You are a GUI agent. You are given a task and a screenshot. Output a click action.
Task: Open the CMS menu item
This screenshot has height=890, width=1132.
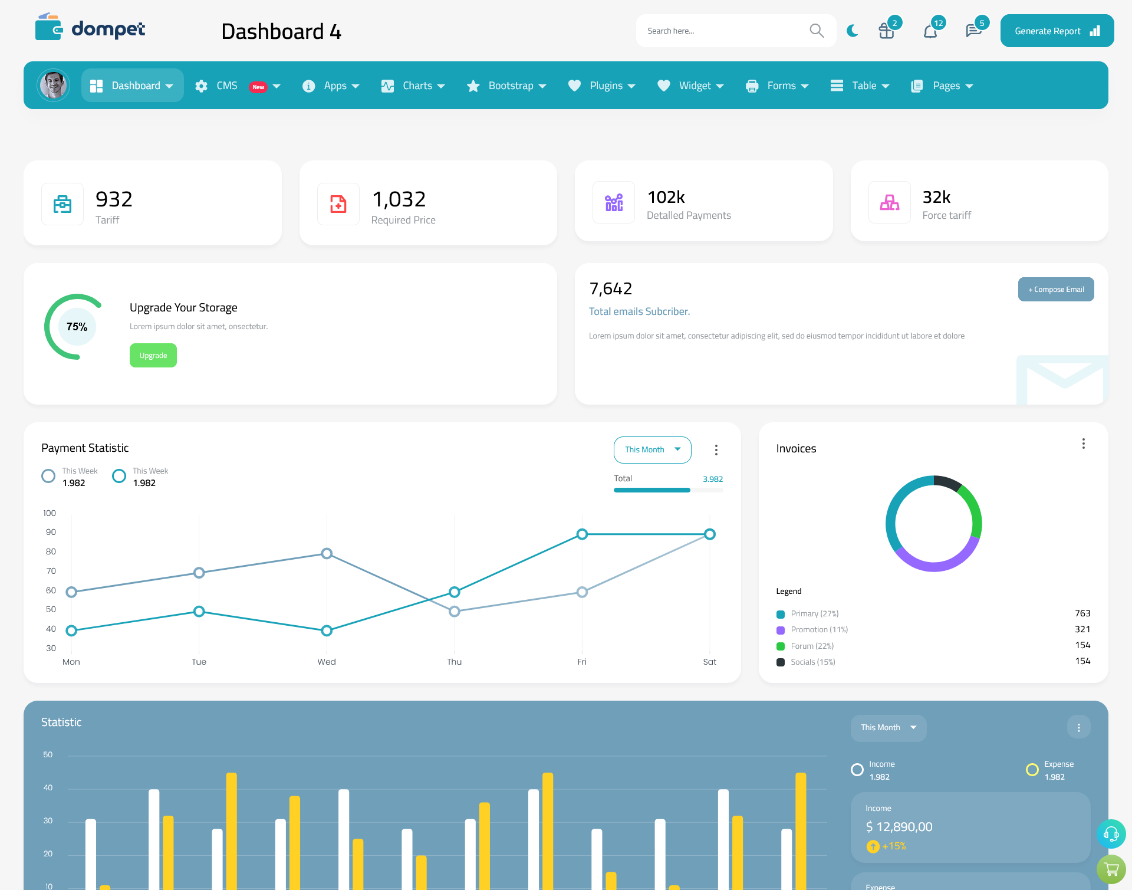pos(237,86)
